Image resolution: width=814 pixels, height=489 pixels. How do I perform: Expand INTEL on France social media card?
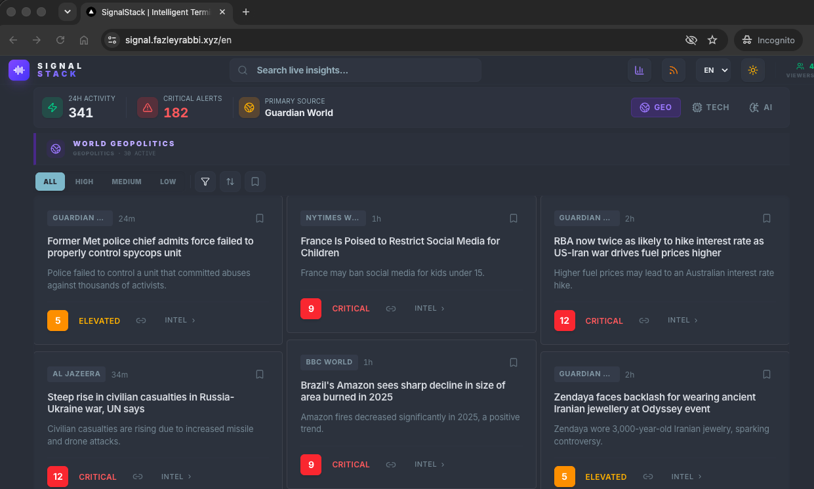[430, 309]
